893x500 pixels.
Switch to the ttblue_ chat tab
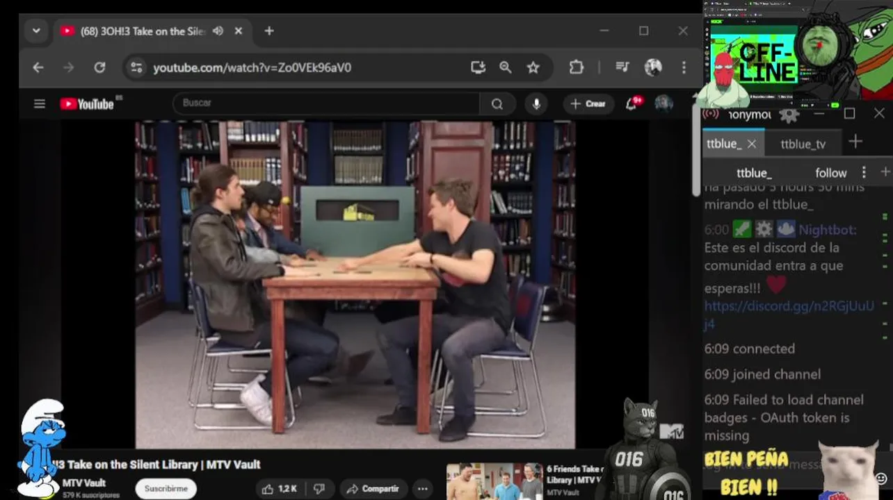[x=723, y=144]
